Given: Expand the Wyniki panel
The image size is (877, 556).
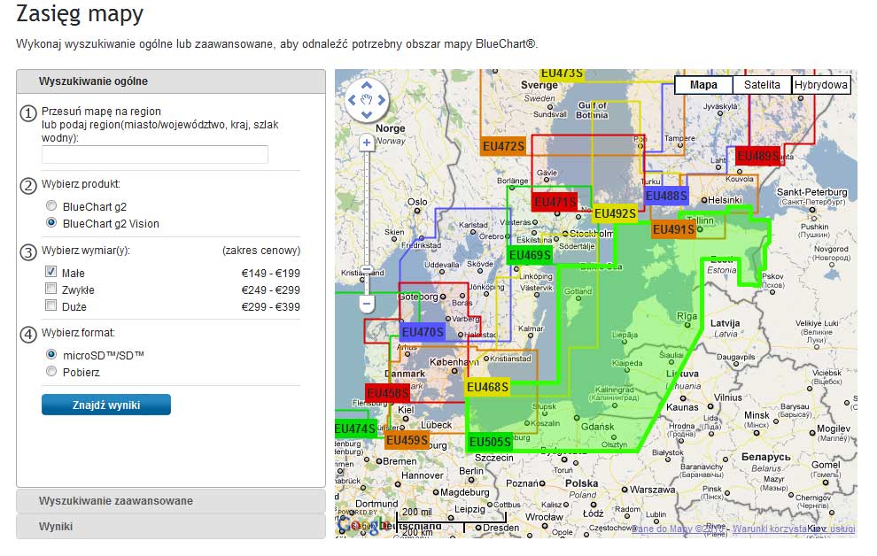Looking at the screenshot, I should [56, 526].
